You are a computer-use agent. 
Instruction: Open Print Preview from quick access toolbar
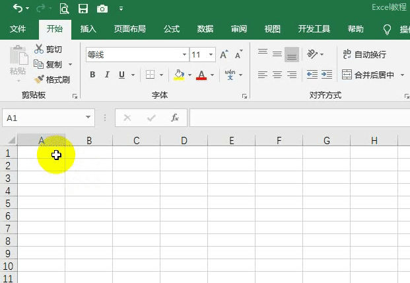coord(64,9)
